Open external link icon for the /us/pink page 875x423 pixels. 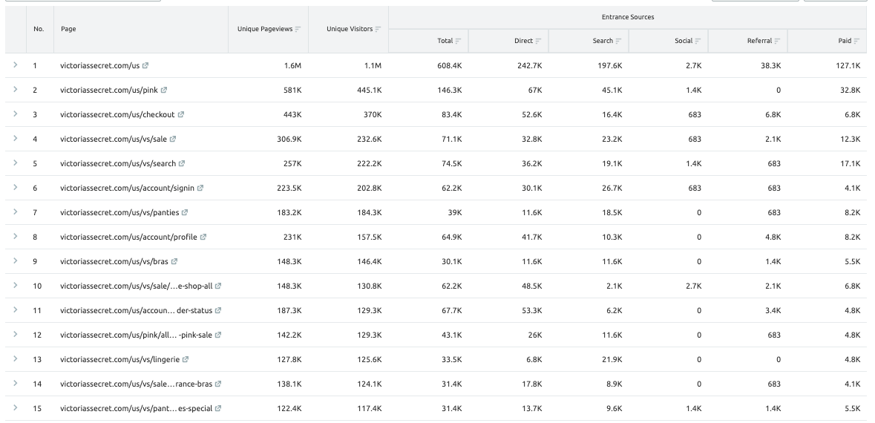pyautogui.click(x=163, y=90)
